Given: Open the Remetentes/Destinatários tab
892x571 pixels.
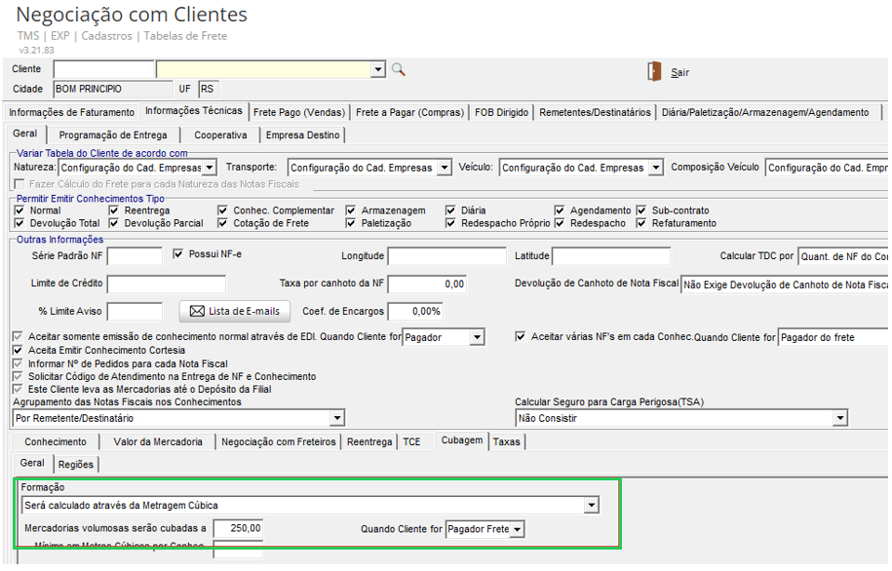Looking at the screenshot, I should (595, 113).
